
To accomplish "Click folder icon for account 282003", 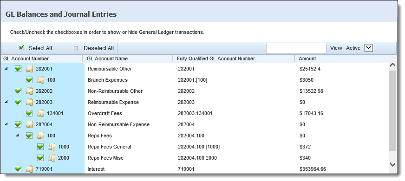I will pos(30,102).
